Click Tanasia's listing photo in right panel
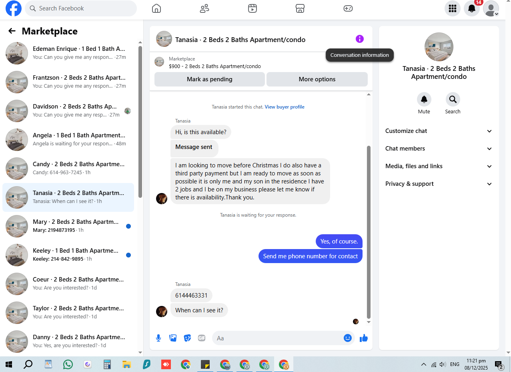This screenshot has width=511, height=372. (439, 47)
